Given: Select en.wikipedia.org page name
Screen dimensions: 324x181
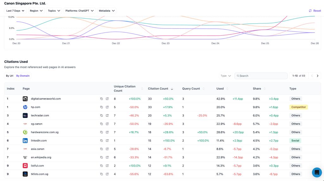Looking at the screenshot, I should (41, 157).
